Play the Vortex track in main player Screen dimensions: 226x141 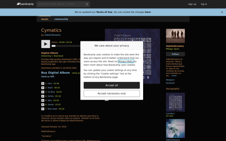click(x=46, y=44)
